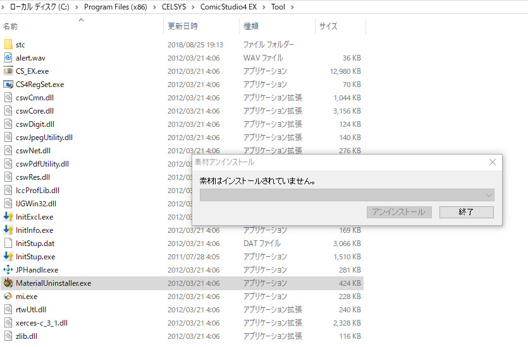Select the file name cswJpegUtility.dll
528x347 pixels.
click(x=44, y=138)
